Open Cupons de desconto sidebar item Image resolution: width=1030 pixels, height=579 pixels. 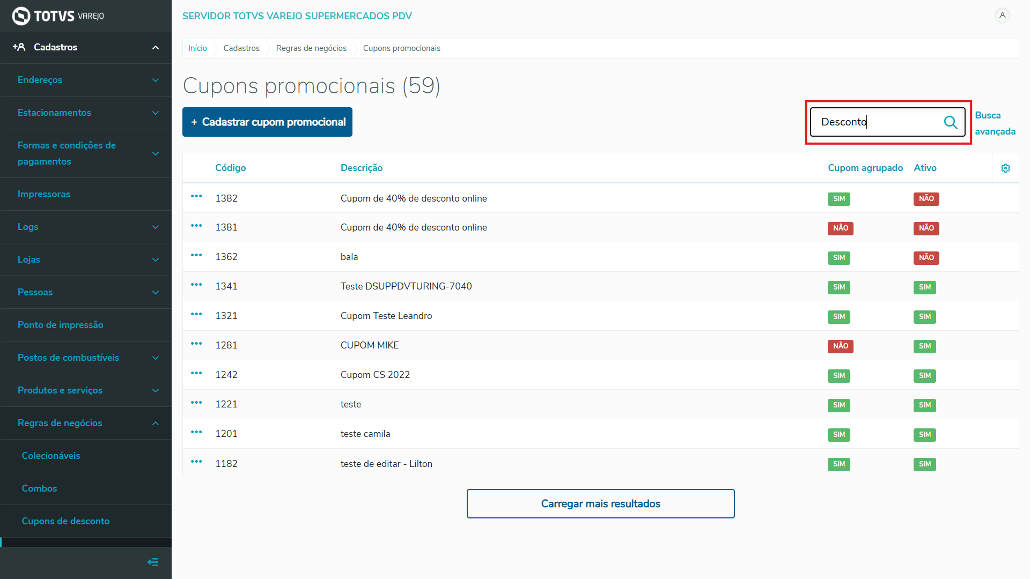(x=65, y=521)
